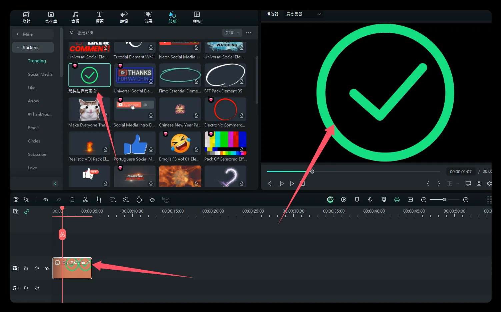Toggle the lock on video track 1
Screen dimensions: 501x312
[x=26, y=268]
